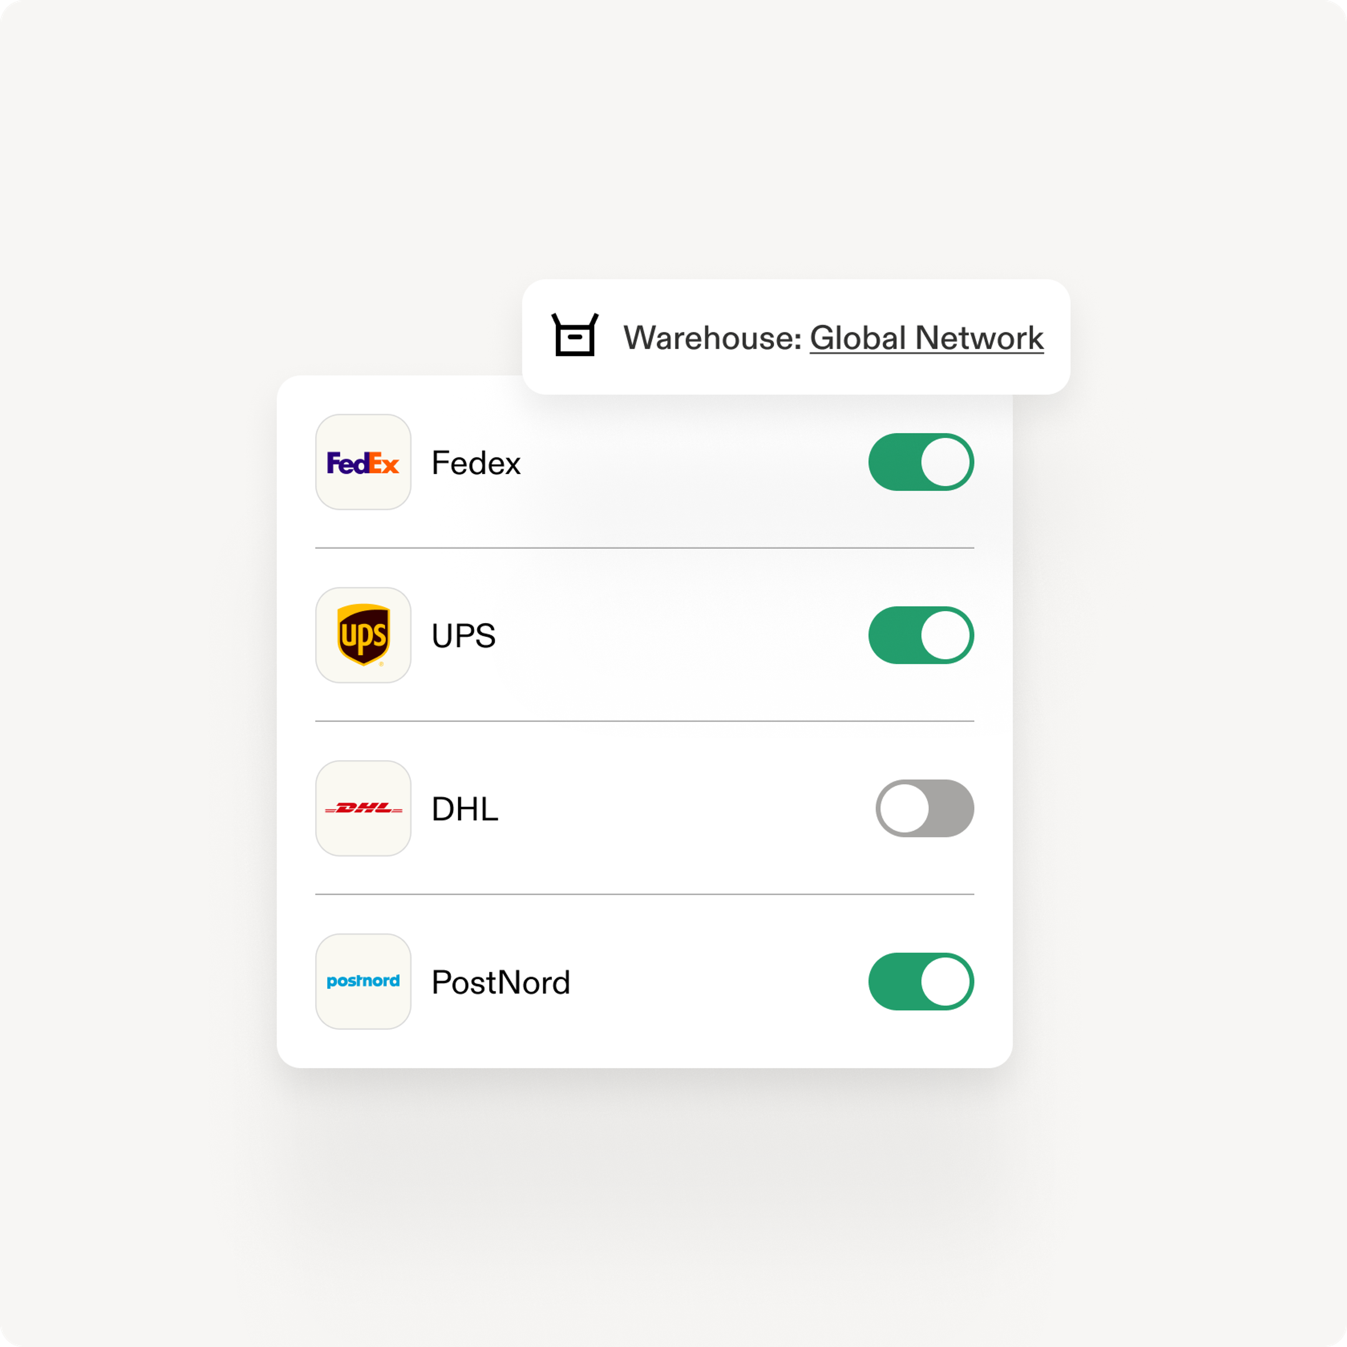The image size is (1347, 1347).
Task: Turn off the UPS toggle
Action: pyautogui.click(x=921, y=635)
